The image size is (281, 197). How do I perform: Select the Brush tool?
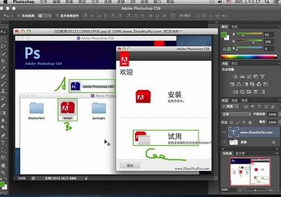tap(3, 84)
